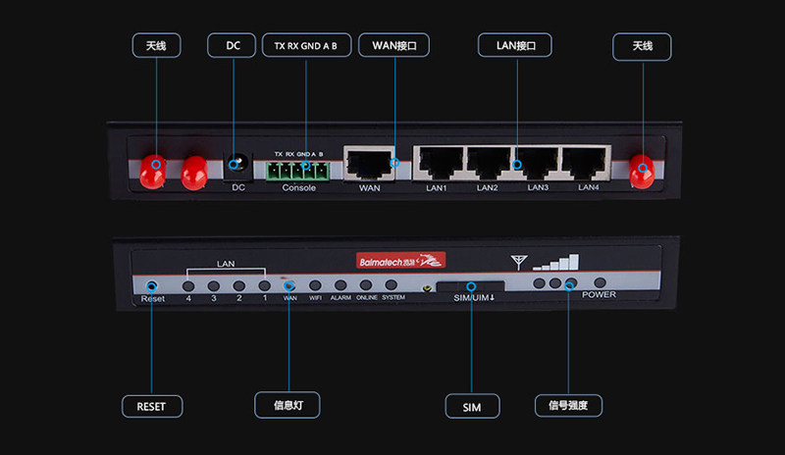Click the printed WAN text under the port
The width and height of the screenshot is (785, 455).
pyautogui.click(x=370, y=188)
